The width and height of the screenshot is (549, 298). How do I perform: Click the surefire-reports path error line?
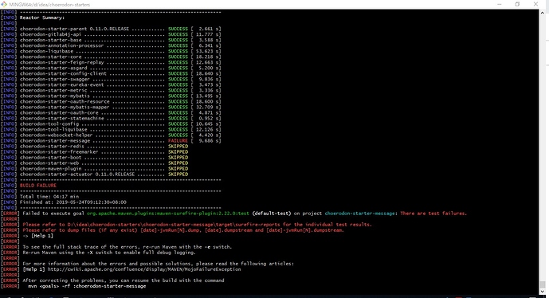pos(197,225)
